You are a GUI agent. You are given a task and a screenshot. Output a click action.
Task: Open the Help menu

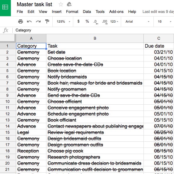tap(132, 12)
